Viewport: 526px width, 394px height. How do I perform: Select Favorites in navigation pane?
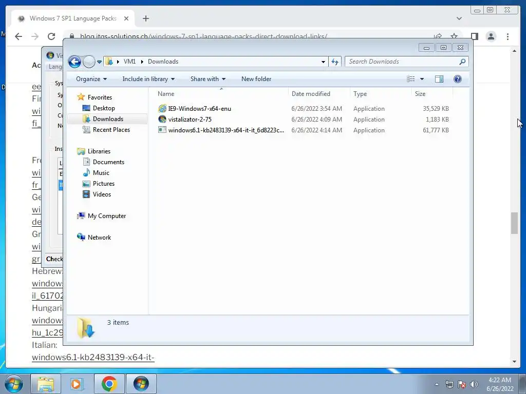[100, 97]
